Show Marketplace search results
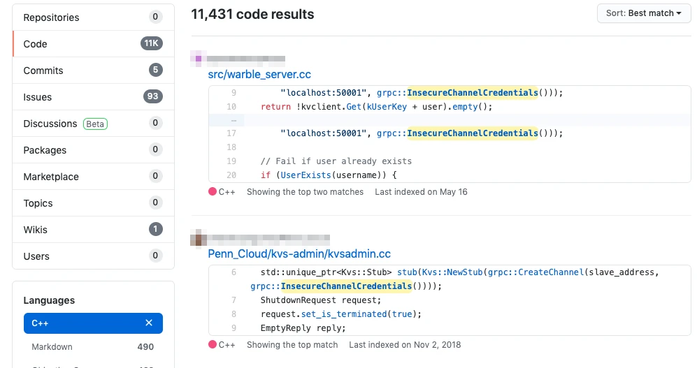This screenshot has width=697, height=368. click(51, 177)
